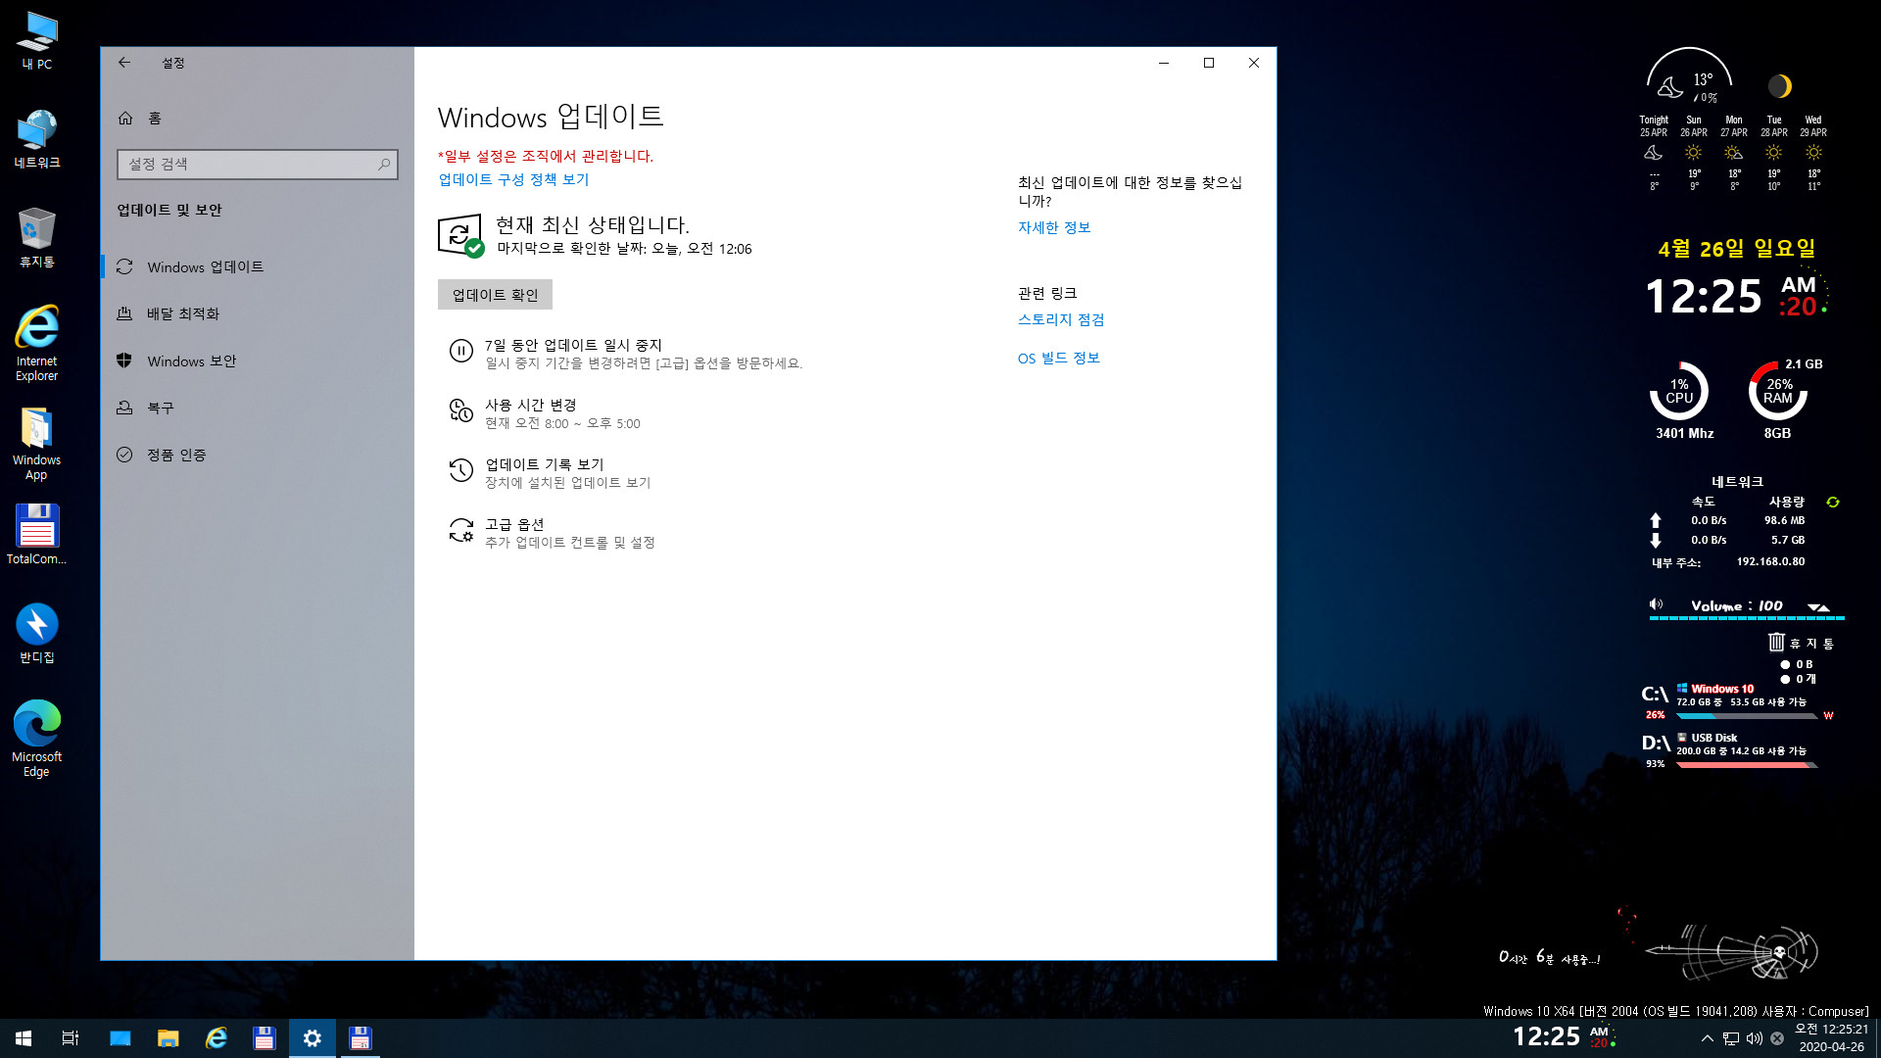Click 스토리지 점검 related link
1881x1058 pixels.
pos(1059,319)
